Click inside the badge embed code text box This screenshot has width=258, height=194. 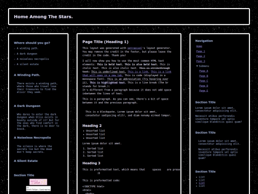coord(38,189)
